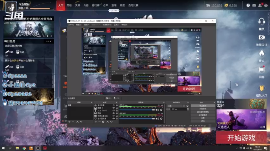Image resolution: width=270 pixels, height=151 pixels.
Task: Open the OBS 场景集合(S) menu
Action: pos(107,25)
